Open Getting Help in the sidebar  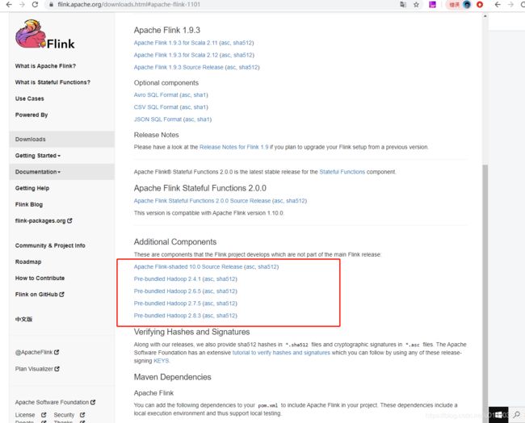32,188
